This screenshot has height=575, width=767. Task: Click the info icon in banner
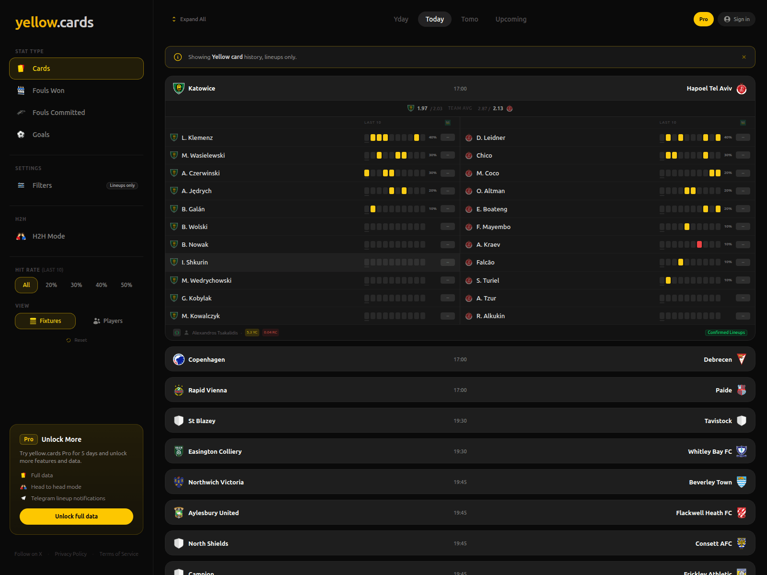point(178,57)
